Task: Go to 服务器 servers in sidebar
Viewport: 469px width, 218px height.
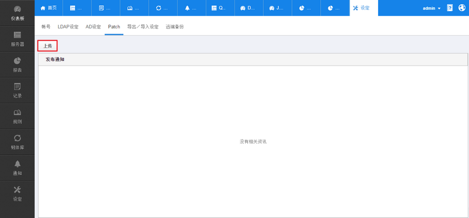Action: point(17,39)
